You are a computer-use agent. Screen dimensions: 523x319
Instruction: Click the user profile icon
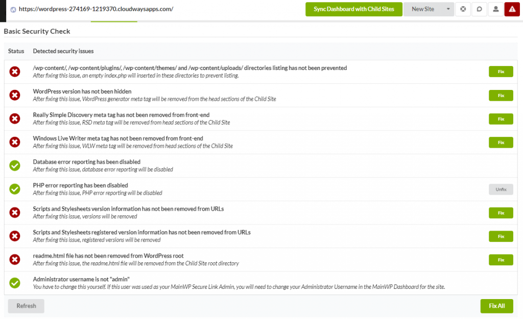tap(495, 9)
